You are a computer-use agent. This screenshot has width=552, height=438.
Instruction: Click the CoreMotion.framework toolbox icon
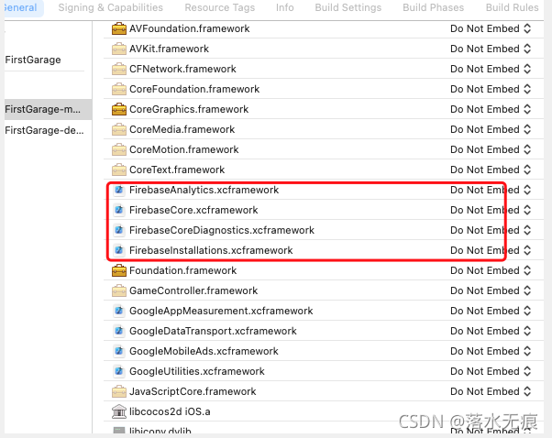tap(119, 150)
